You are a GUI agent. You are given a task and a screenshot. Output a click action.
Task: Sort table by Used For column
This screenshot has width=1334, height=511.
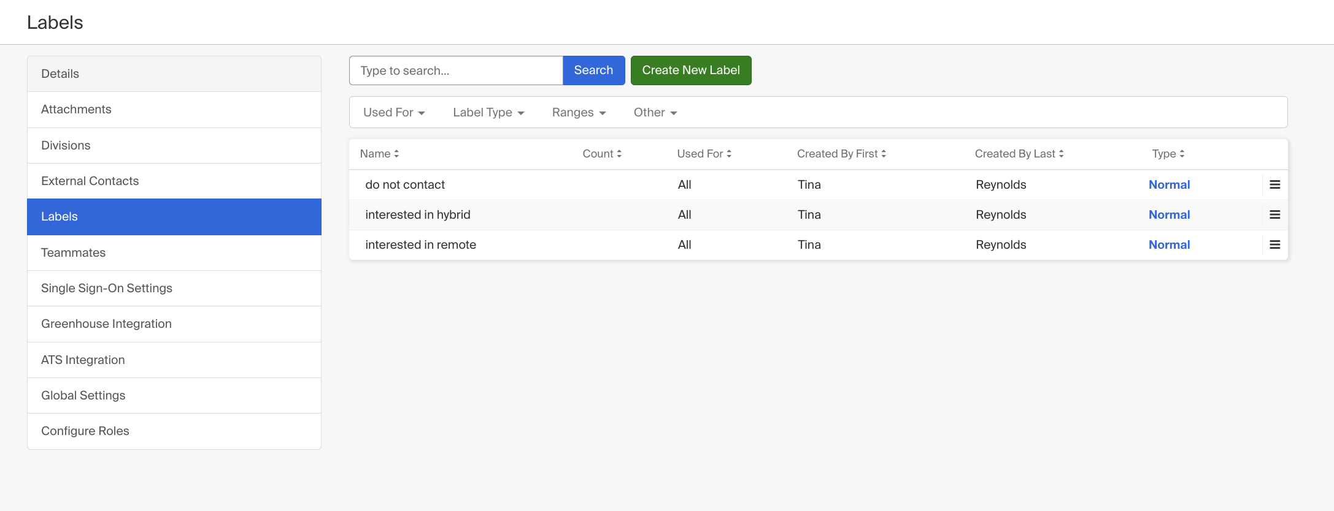pyautogui.click(x=704, y=154)
